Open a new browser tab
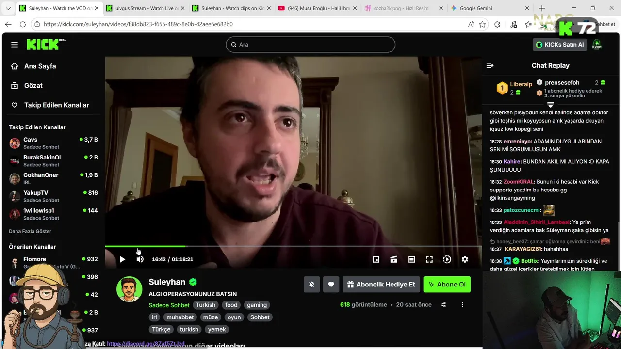Image resolution: width=621 pixels, height=349 pixels. (x=542, y=8)
